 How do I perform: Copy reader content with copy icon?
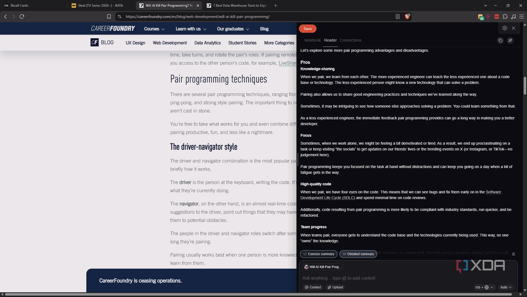click(500, 40)
